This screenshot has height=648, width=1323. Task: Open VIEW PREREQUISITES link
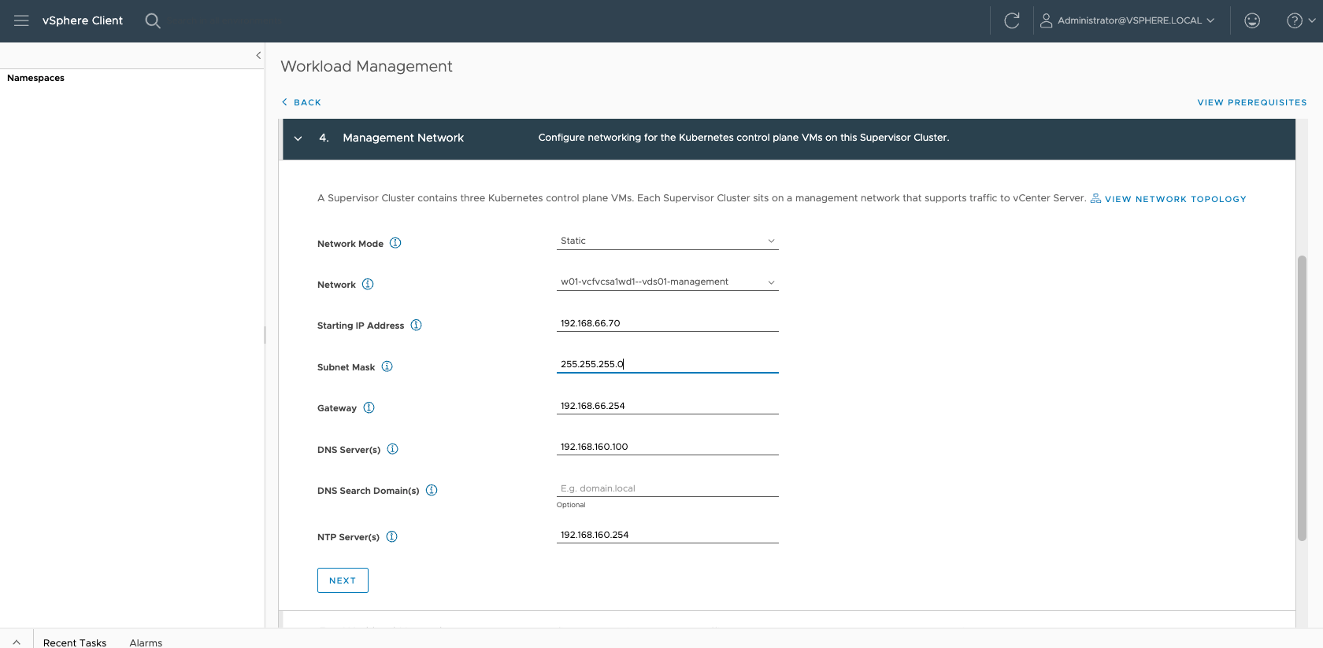coord(1252,102)
